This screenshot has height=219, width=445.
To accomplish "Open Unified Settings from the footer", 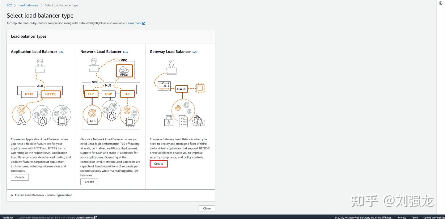I will 84,217.
